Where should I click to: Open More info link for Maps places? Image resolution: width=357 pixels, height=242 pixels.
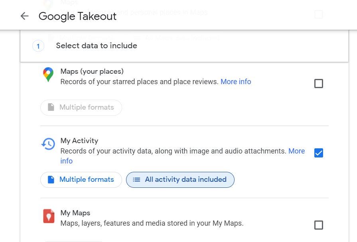(x=236, y=81)
